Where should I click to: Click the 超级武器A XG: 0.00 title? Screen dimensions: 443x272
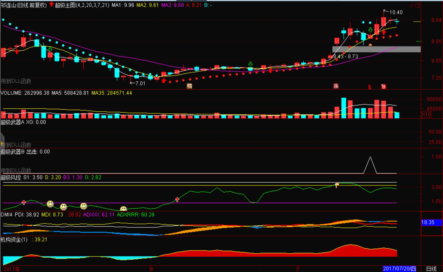[x=23, y=122]
